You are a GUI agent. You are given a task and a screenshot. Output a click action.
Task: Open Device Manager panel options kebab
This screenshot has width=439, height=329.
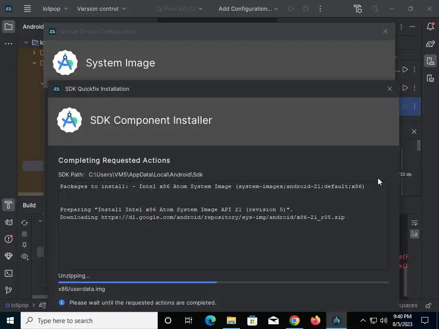(401, 27)
